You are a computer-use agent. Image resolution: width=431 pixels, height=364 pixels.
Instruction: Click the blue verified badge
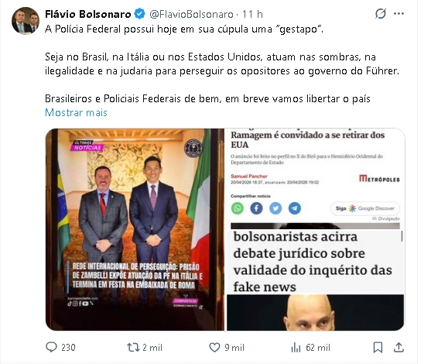point(139,14)
